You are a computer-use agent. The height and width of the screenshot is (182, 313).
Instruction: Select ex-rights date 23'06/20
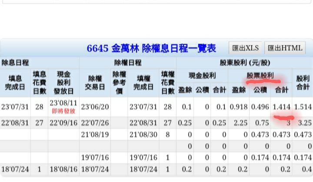click(x=95, y=107)
